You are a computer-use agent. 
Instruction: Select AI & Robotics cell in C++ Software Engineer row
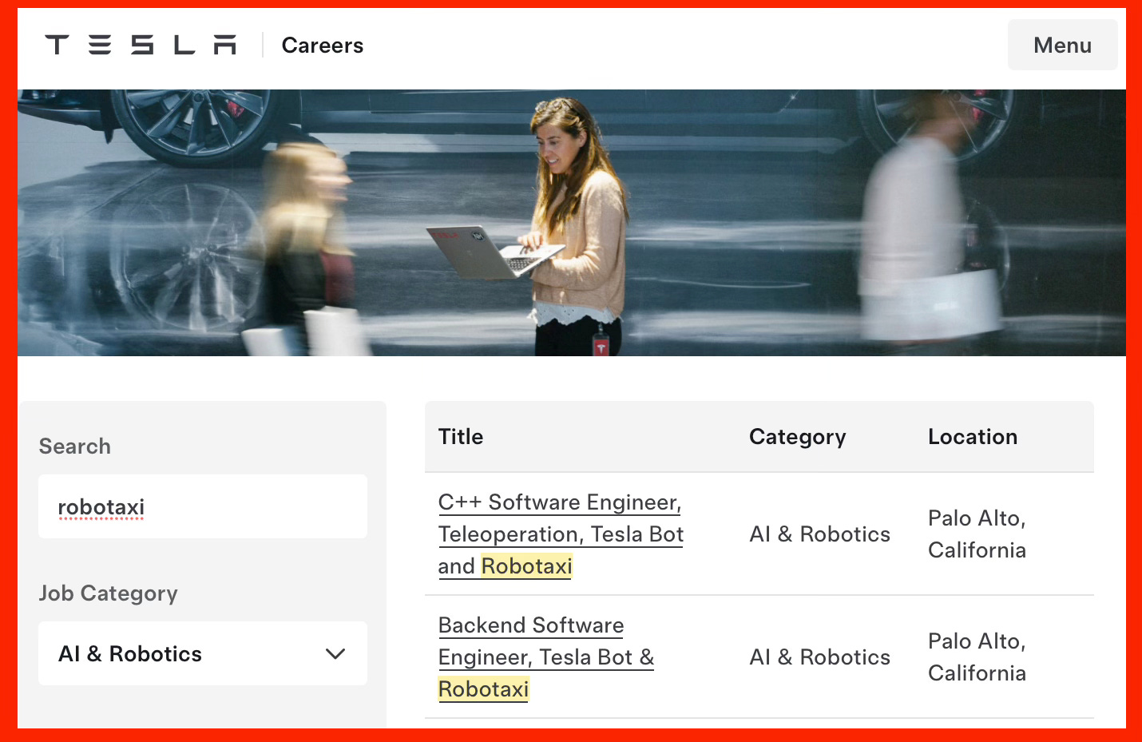pyautogui.click(x=819, y=534)
